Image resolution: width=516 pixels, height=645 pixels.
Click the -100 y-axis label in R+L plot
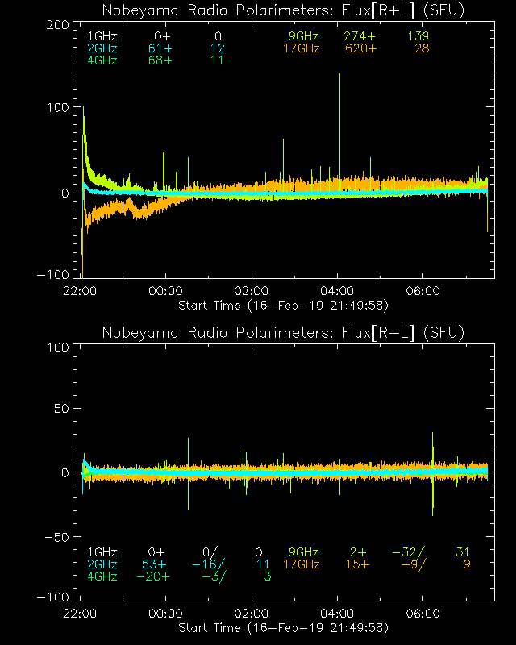point(53,274)
